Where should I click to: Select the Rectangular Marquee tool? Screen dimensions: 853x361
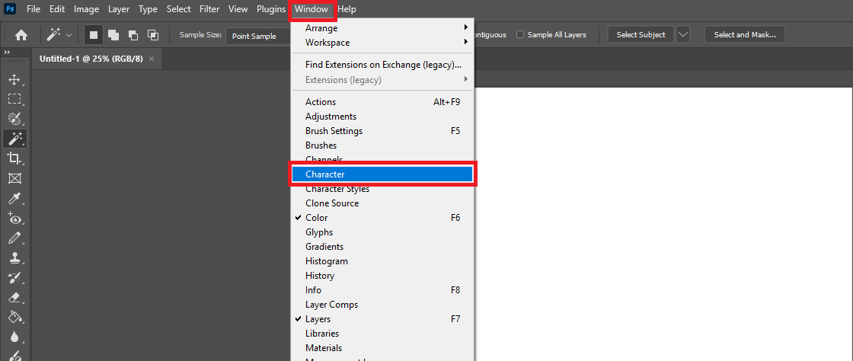coord(14,99)
